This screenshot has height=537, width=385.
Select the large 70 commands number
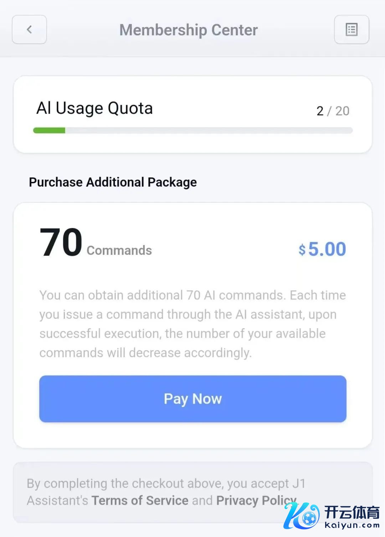(x=61, y=242)
